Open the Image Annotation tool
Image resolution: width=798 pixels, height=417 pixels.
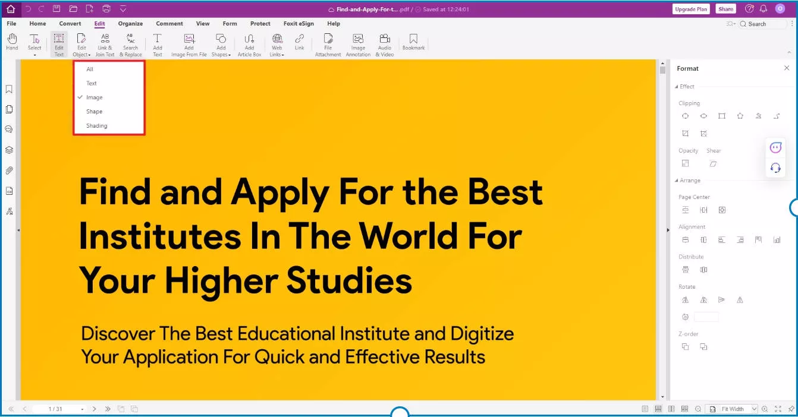(x=358, y=45)
